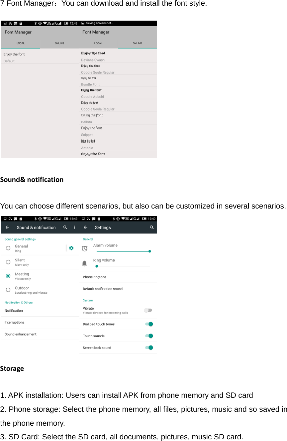Viewport: 287px width, 441px height.
Task: Disable the Touch sounds toggle
Action: 148,336
